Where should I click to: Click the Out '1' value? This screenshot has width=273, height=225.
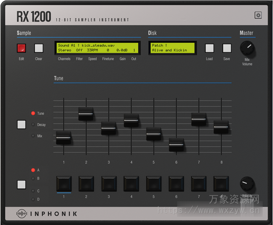[134, 50]
